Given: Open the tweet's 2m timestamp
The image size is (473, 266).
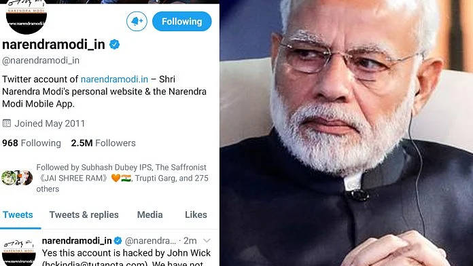Looking at the screenshot, I should (x=190, y=241).
